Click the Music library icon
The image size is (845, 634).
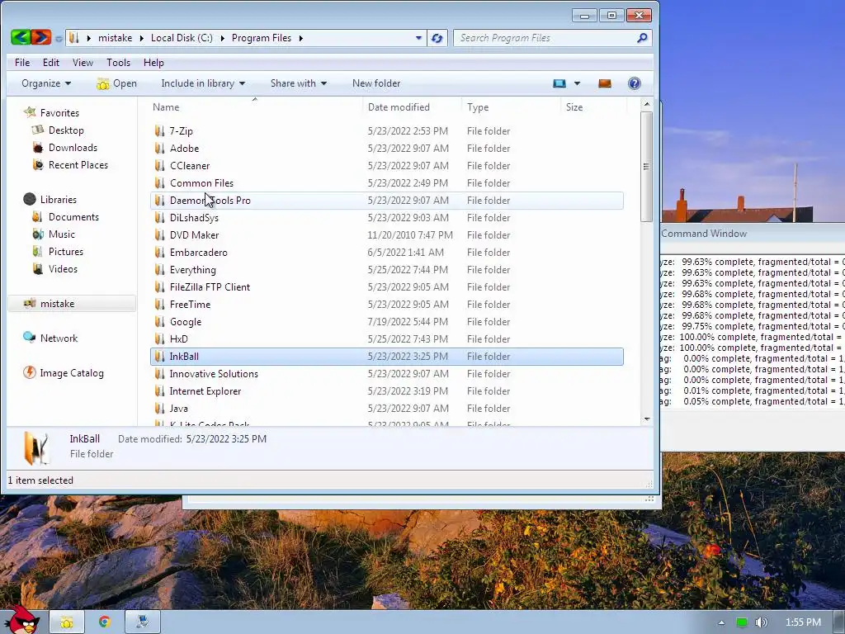point(38,234)
